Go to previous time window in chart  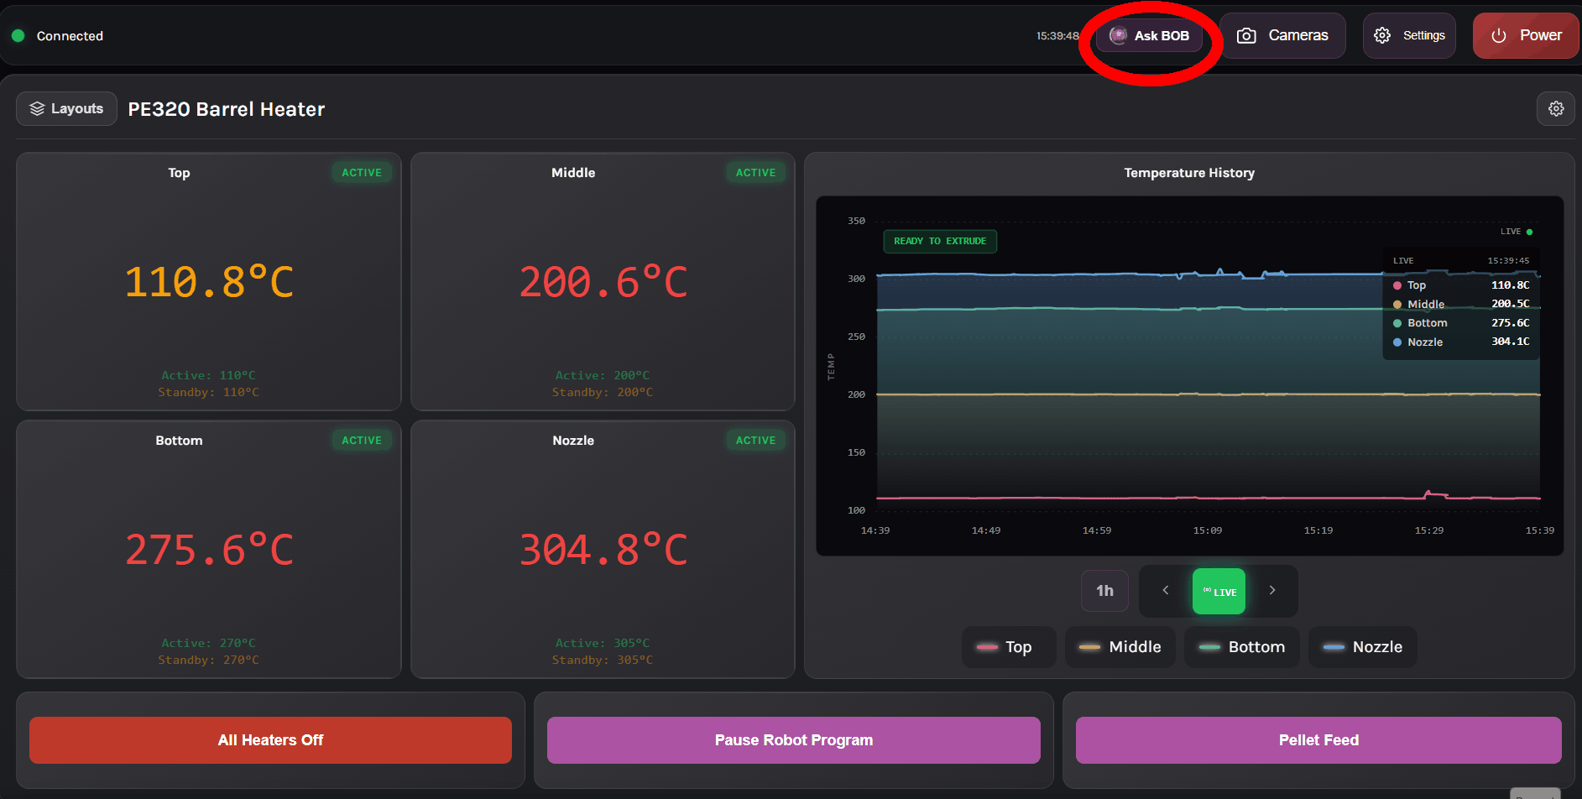point(1166,591)
